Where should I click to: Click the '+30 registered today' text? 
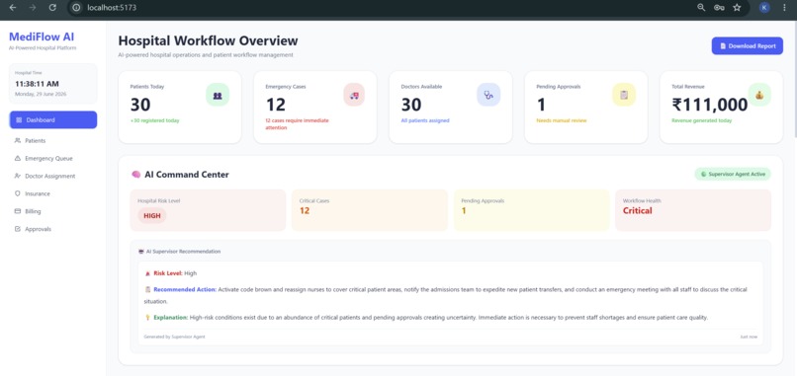(x=154, y=120)
